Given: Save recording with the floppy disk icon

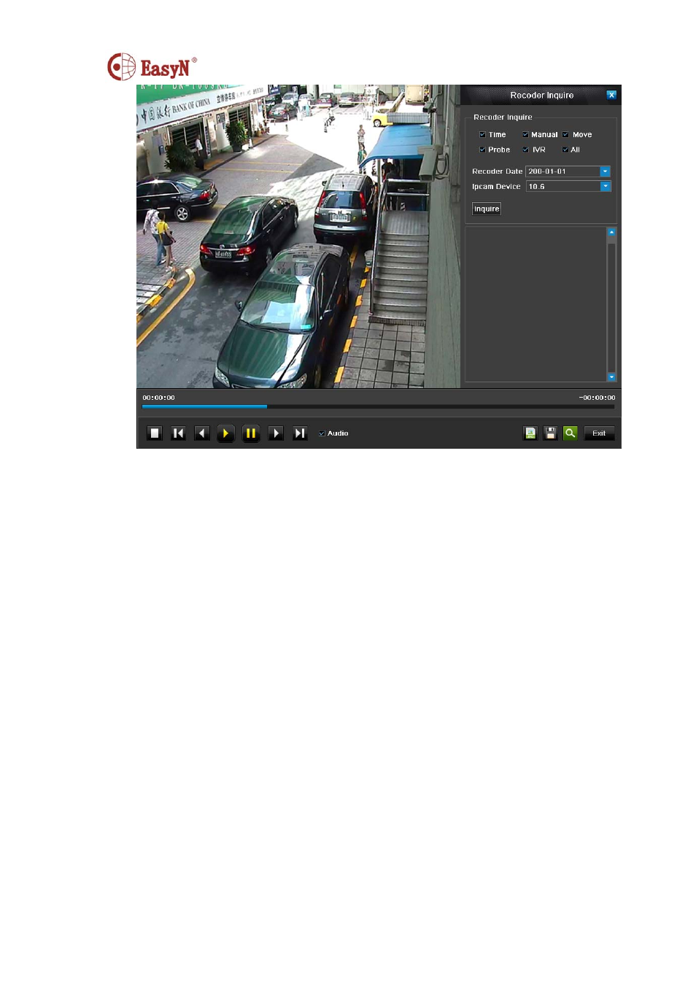Looking at the screenshot, I should point(551,433).
